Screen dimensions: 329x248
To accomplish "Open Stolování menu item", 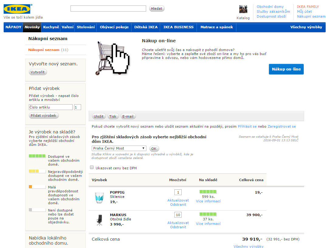I will pyautogui.click(x=86, y=27).
